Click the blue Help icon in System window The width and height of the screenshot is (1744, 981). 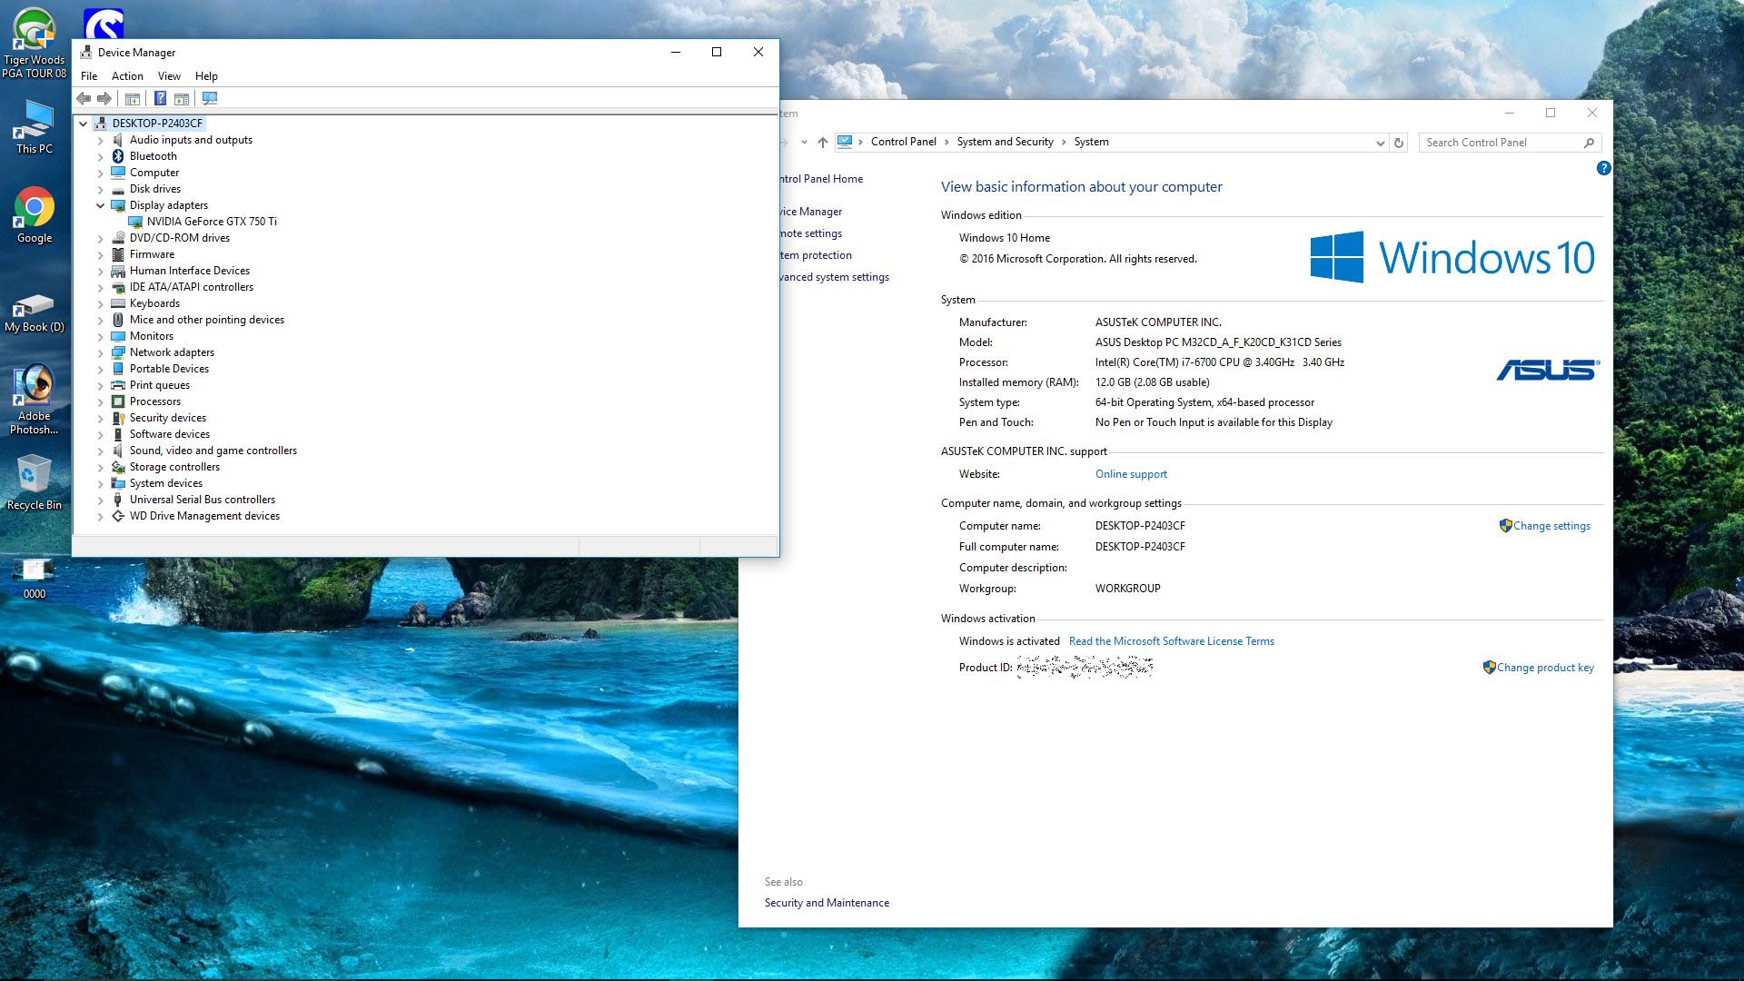point(1604,168)
